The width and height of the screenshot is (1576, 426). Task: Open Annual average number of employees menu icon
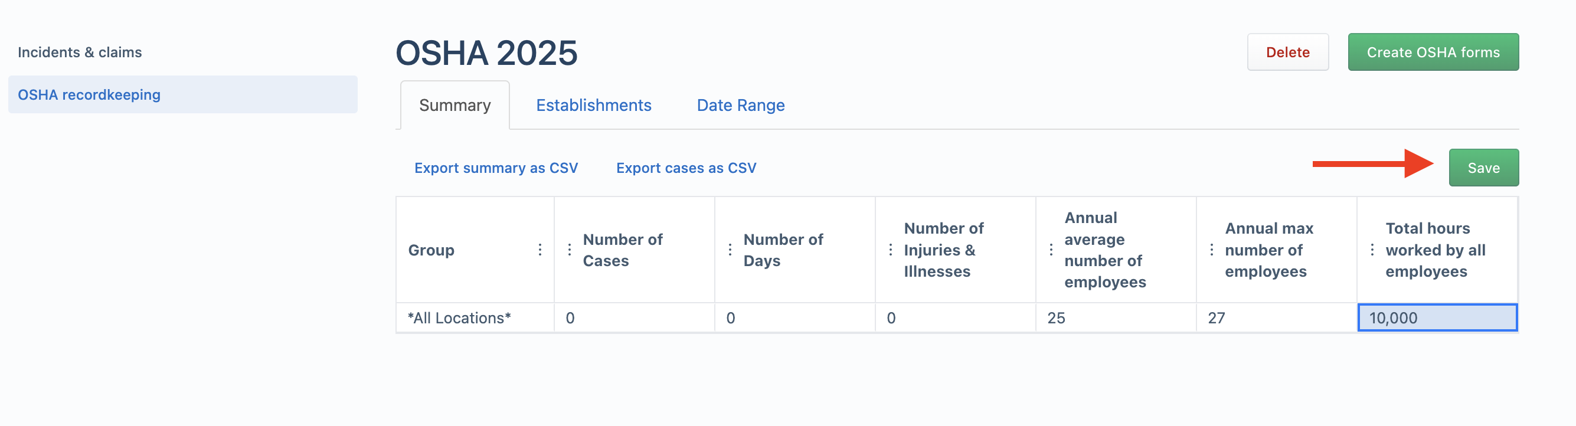coord(1051,250)
